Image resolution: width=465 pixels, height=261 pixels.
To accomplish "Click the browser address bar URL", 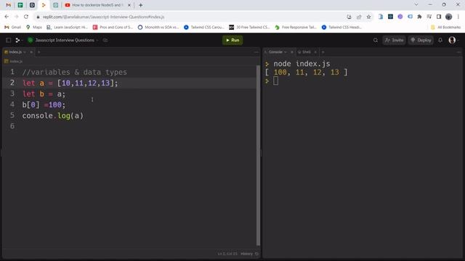I will tap(103, 17).
